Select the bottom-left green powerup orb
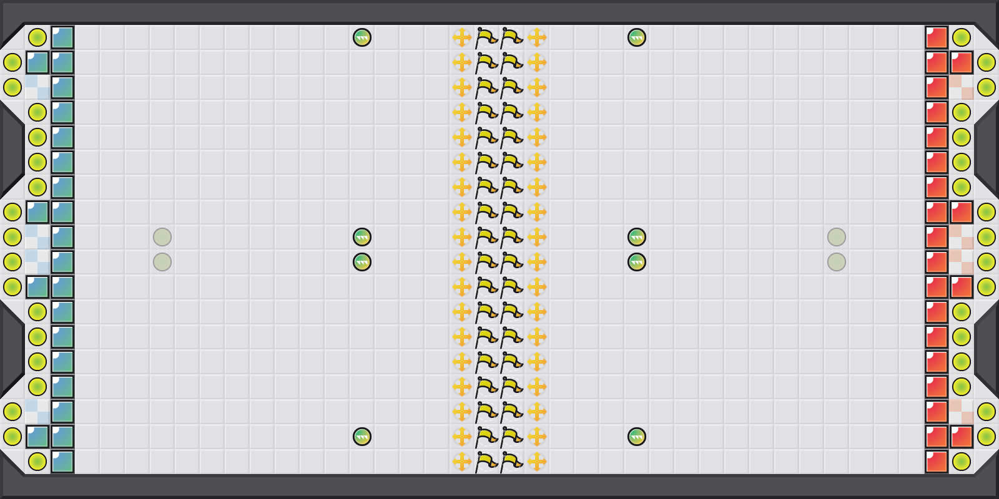Screen dimensions: 999x499 [362, 437]
